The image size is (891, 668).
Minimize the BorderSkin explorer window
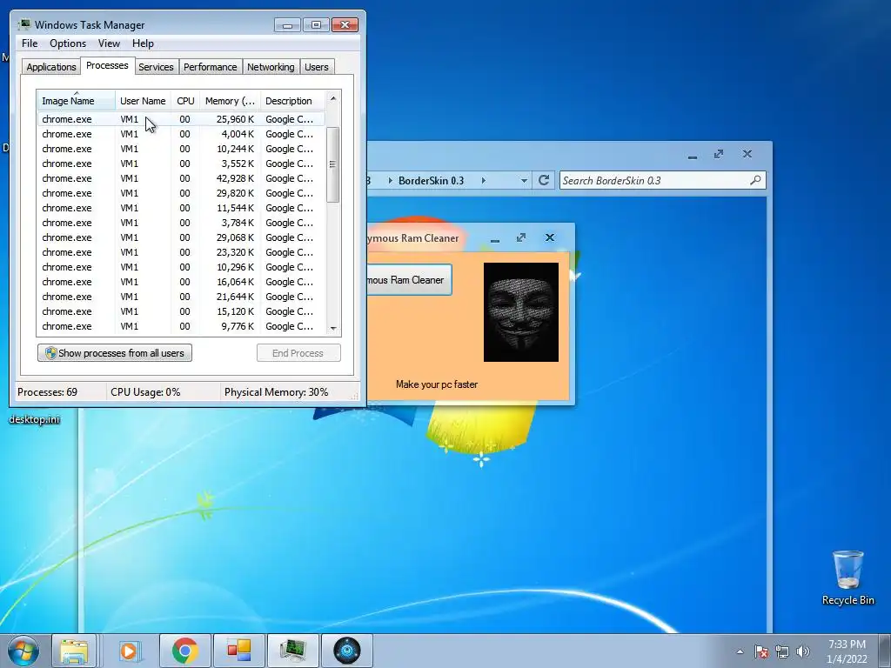[x=692, y=156]
